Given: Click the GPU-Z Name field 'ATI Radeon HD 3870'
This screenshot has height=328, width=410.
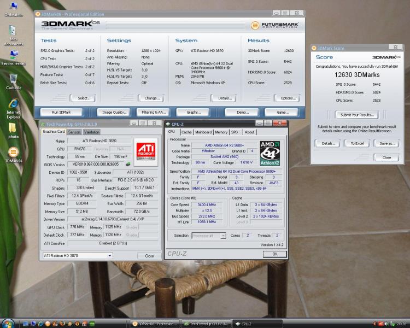Looking at the screenshot, I should coord(99,140).
